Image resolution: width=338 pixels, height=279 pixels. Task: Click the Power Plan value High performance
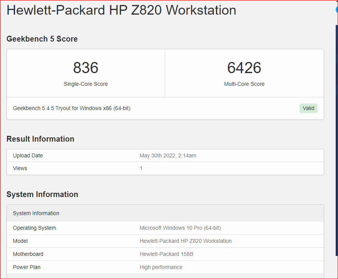click(x=161, y=267)
